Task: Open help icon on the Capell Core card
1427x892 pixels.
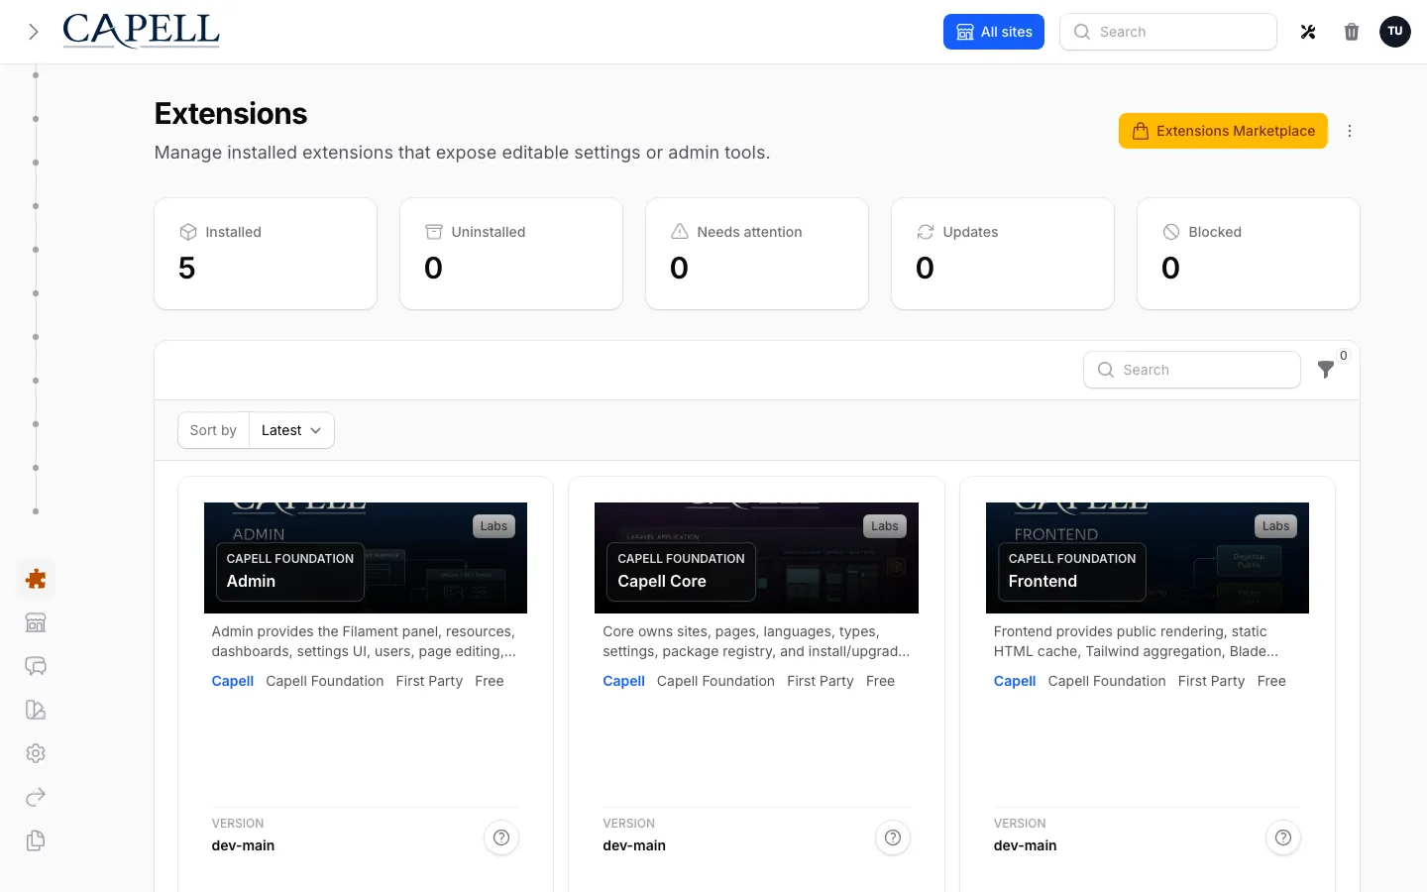Action: point(893,837)
